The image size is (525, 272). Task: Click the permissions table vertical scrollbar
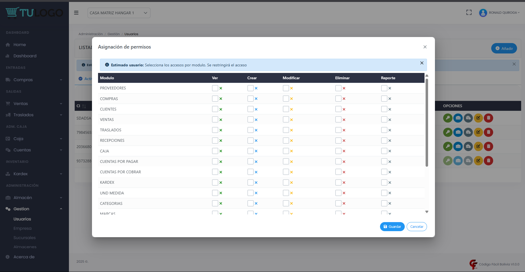[427, 123]
